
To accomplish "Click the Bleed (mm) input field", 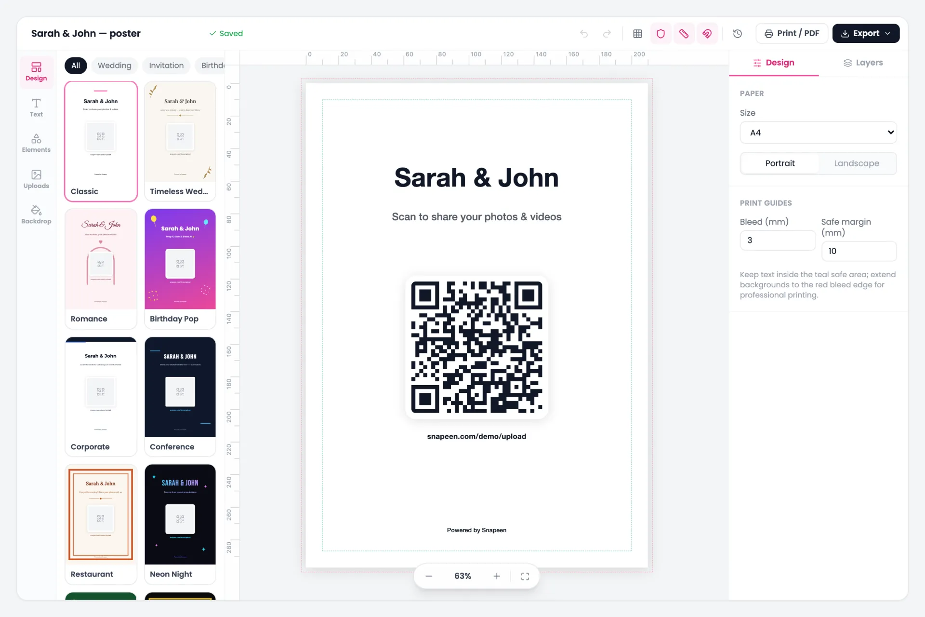I will tap(777, 240).
